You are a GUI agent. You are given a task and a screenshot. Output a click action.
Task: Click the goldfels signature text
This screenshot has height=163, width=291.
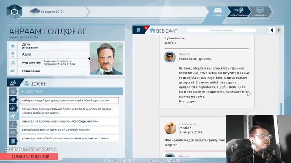[x=170, y=43]
